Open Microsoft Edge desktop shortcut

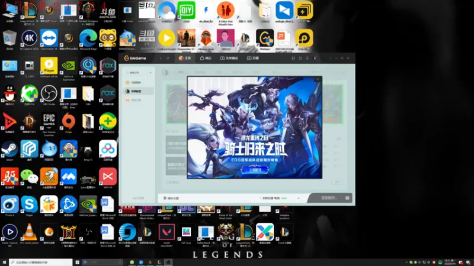88,40
